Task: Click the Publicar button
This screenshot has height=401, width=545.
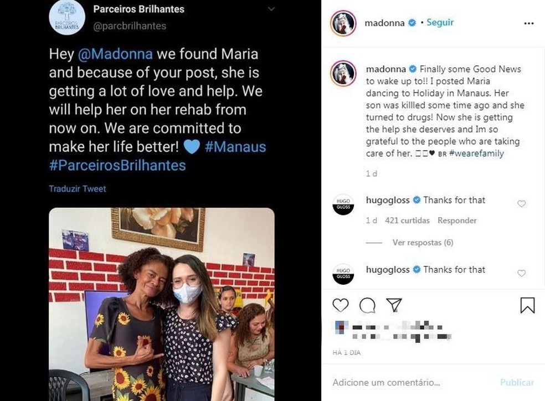Action: pyautogui.click(x=517, y=382)
